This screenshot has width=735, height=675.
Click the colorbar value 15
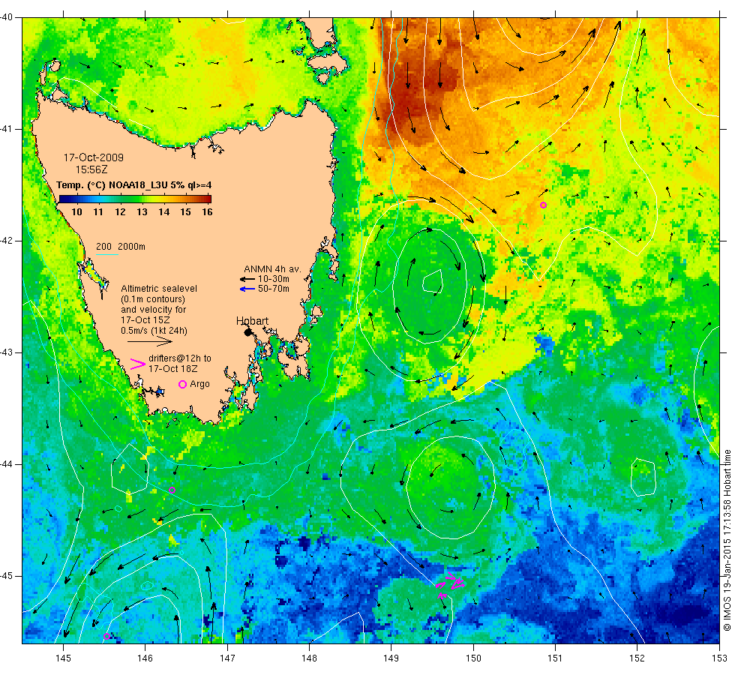[x=186, y=211]
